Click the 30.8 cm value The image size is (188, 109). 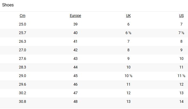23,101
